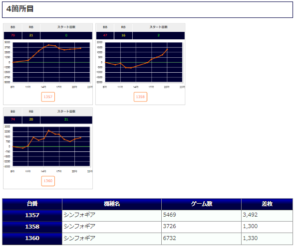Click RB count 16 on machine 1358
The height and width of the screenshot is (246, 294).
(x=123, y=35)
